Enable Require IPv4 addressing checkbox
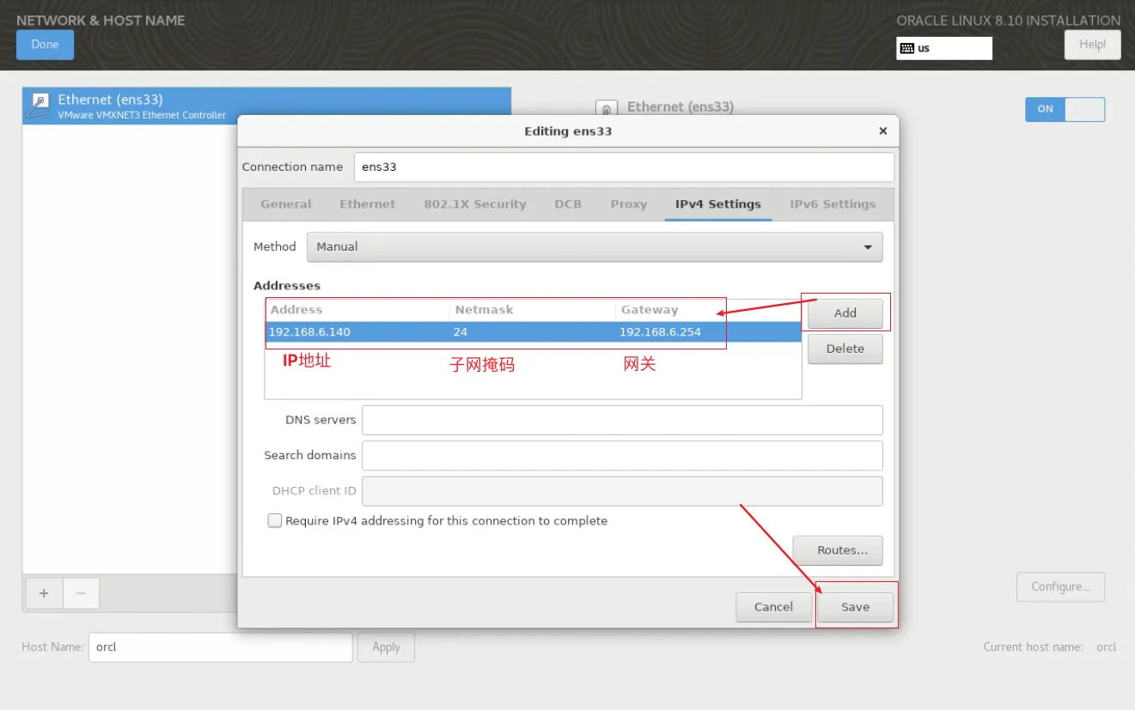1135x710 pixels. 275,521
